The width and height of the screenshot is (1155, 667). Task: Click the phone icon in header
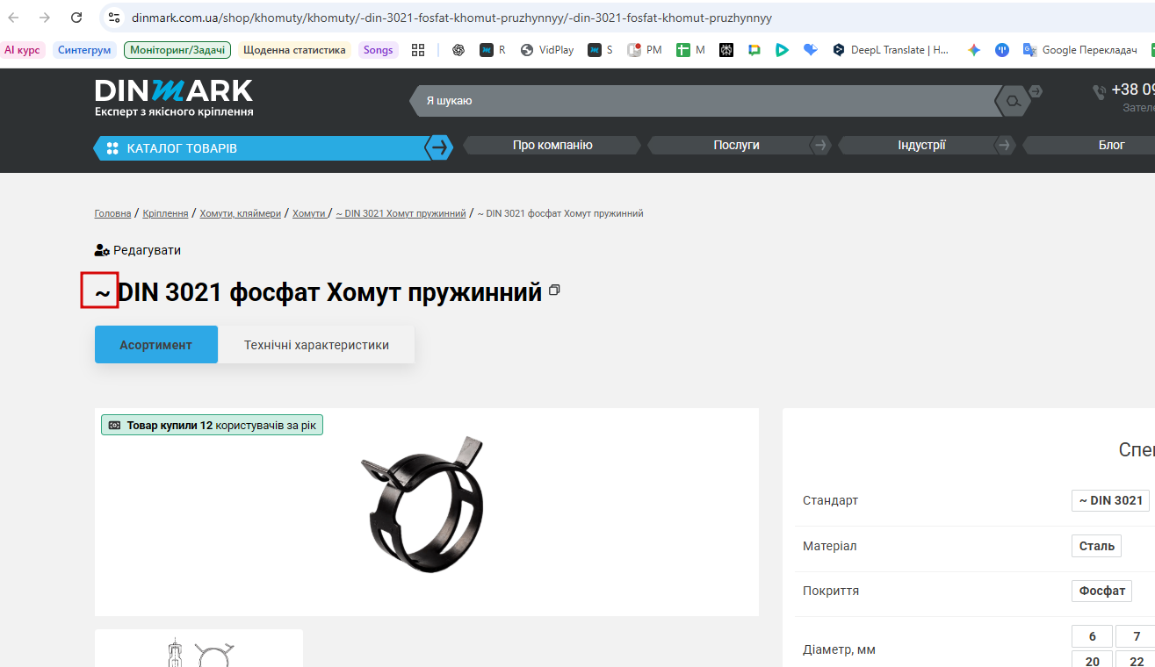click(x=1099, y=92)
